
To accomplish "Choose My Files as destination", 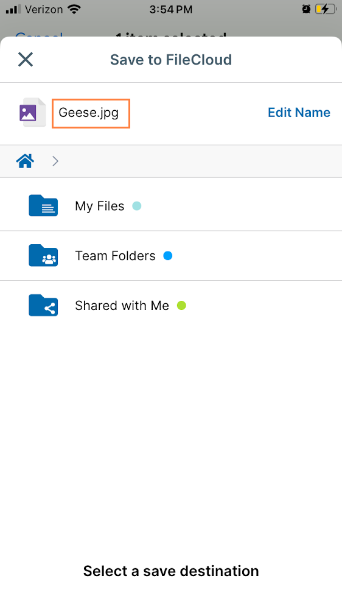I will [100, 206].
